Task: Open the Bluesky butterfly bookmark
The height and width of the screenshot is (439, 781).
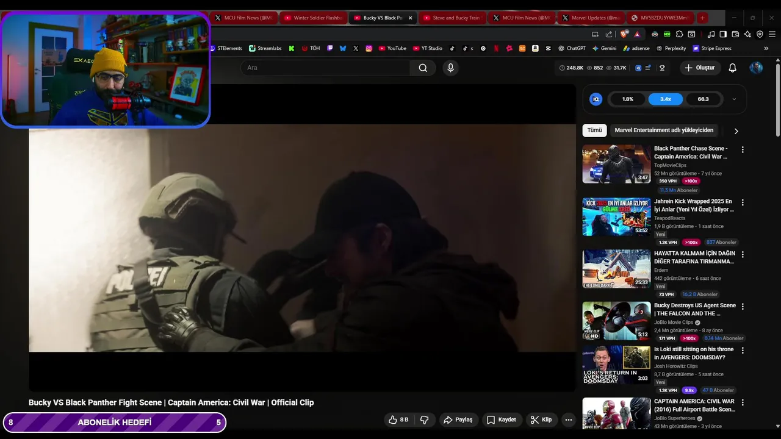Action: point(343,48)
